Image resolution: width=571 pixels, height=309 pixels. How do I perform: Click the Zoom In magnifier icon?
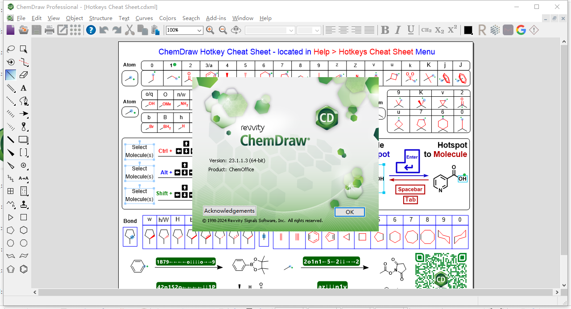(210, 30)
